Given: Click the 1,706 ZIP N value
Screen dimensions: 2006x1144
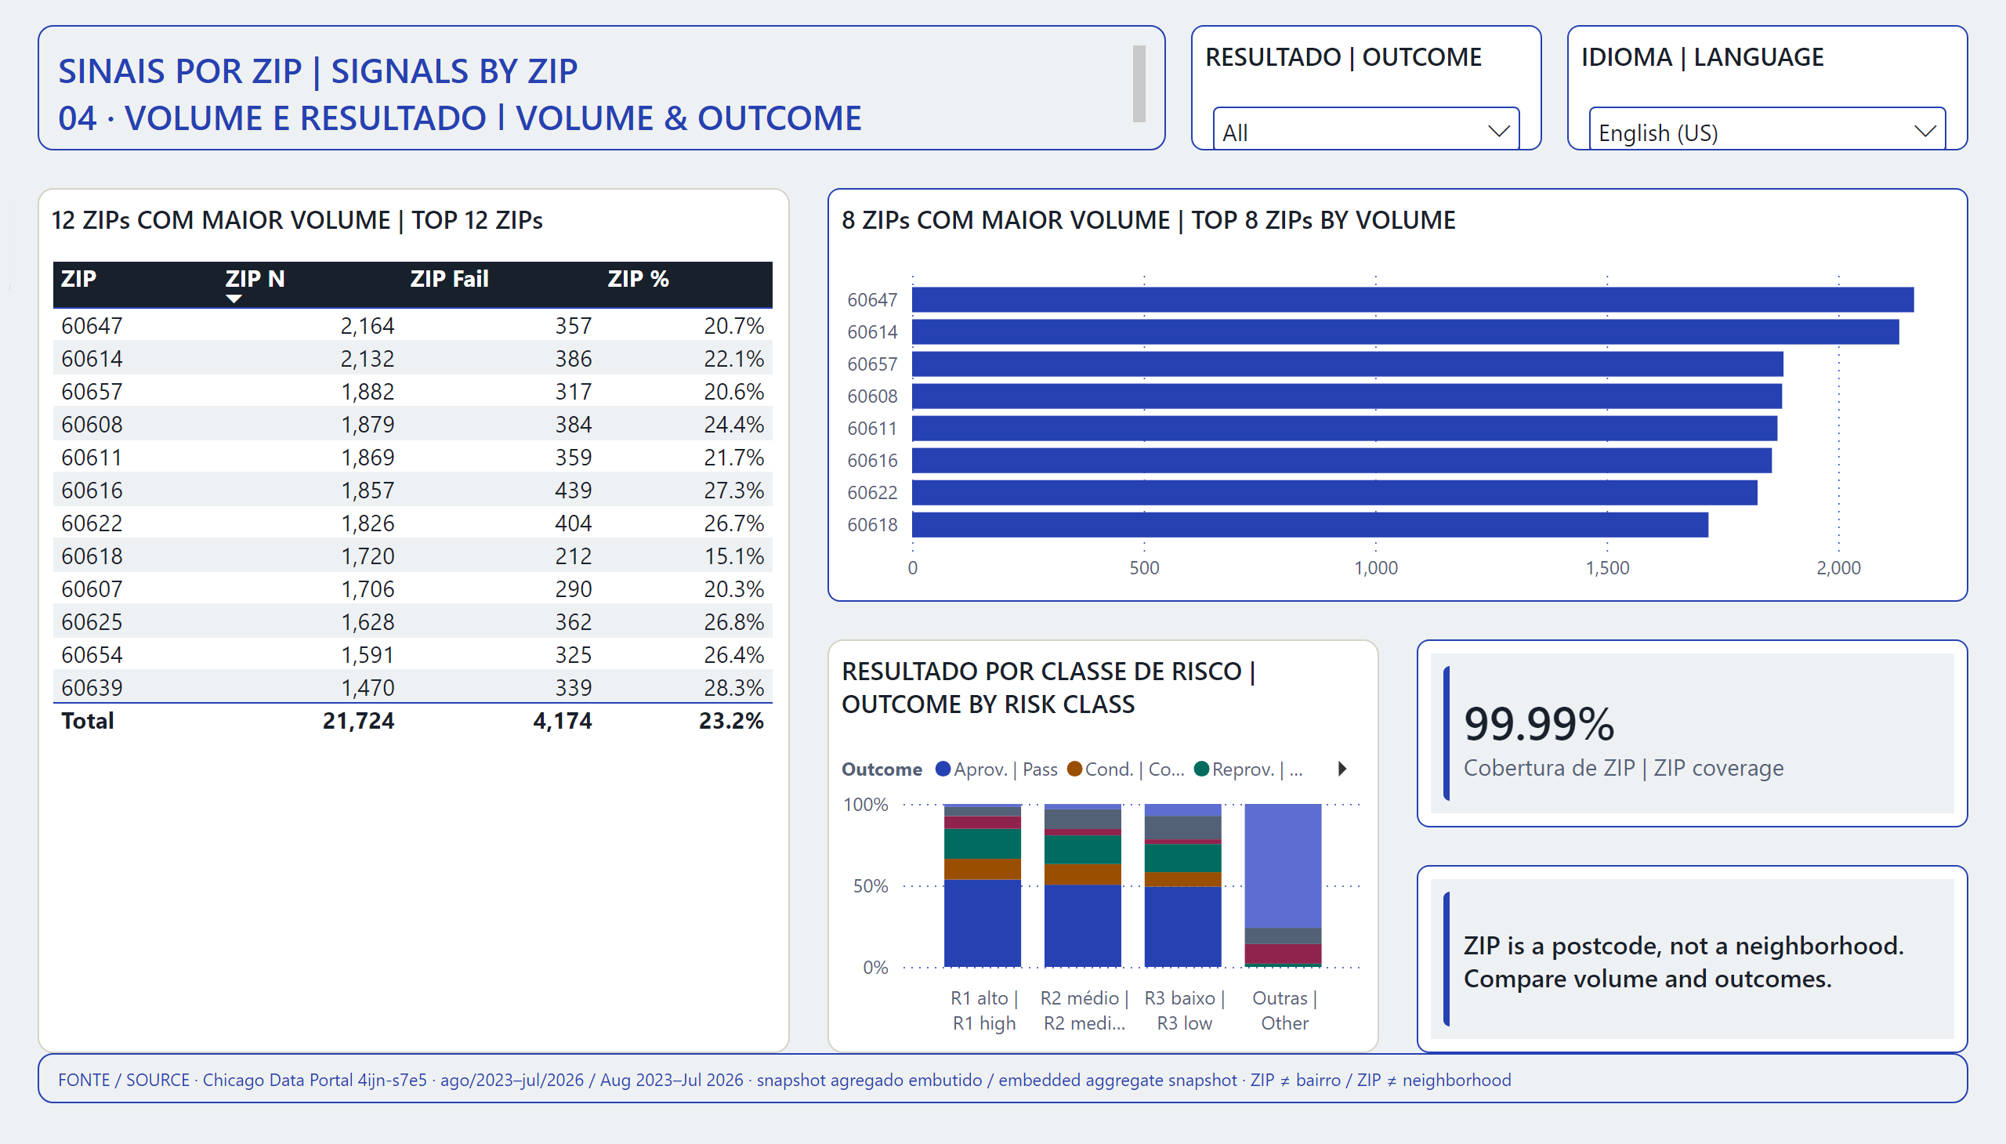Looking at the screenshot, I should [367, 589].
